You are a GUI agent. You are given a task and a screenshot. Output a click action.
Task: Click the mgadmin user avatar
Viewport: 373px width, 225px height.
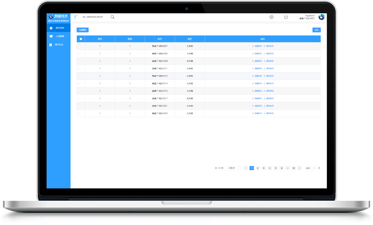click(321, 17)
